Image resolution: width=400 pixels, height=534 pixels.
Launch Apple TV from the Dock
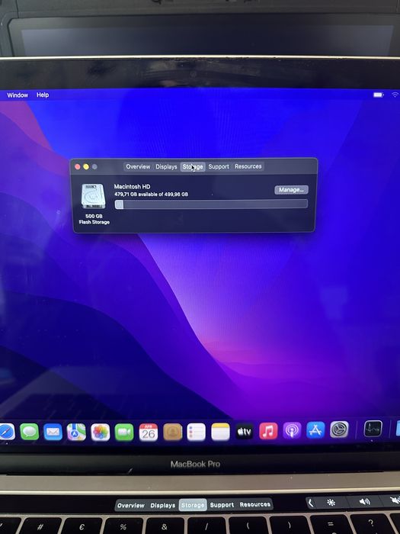[x=245, y=432]
